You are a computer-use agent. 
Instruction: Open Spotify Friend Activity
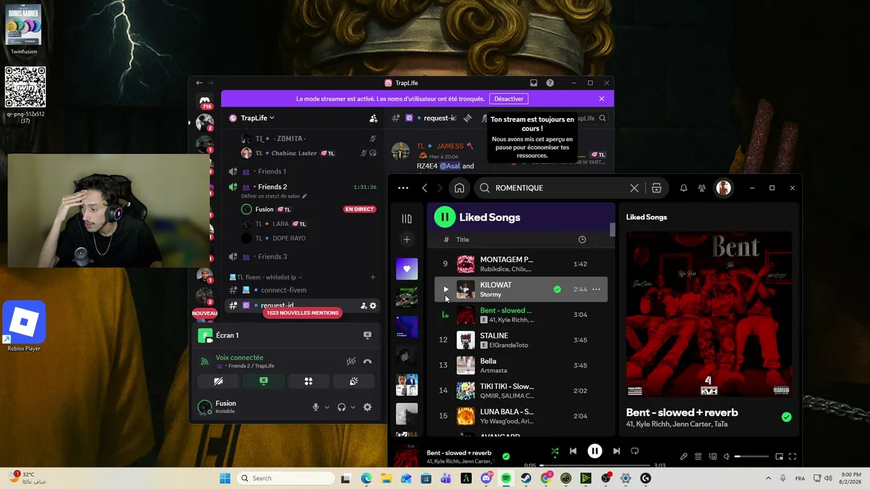coord(702,188)
